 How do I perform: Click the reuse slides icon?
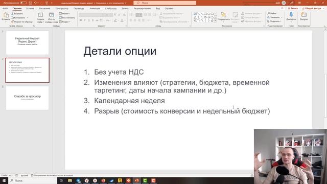point(51,15)
